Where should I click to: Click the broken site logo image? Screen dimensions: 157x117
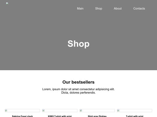(x=7, y=3)
